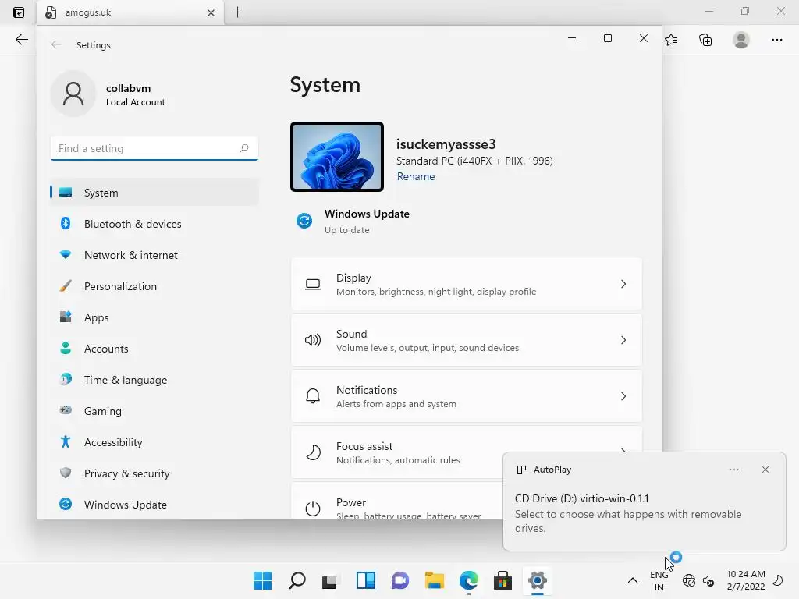Open Edge Collections icon
This screenshot has width=799, height=599.
coord(705,39)
